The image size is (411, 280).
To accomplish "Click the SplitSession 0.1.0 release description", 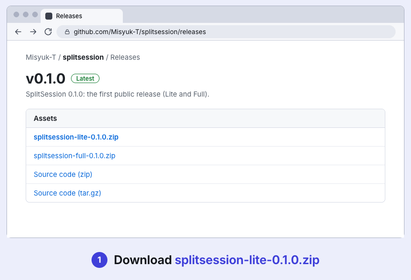I will click(117, 94).
